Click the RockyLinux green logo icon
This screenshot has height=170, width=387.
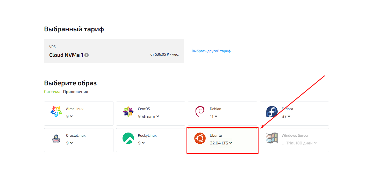128,138
